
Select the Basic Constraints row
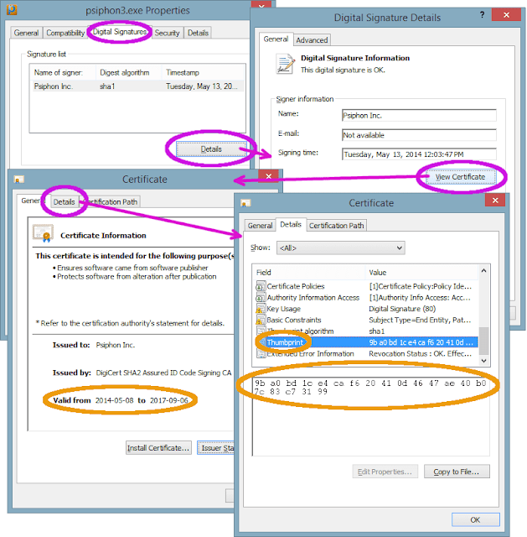(366, 320)
